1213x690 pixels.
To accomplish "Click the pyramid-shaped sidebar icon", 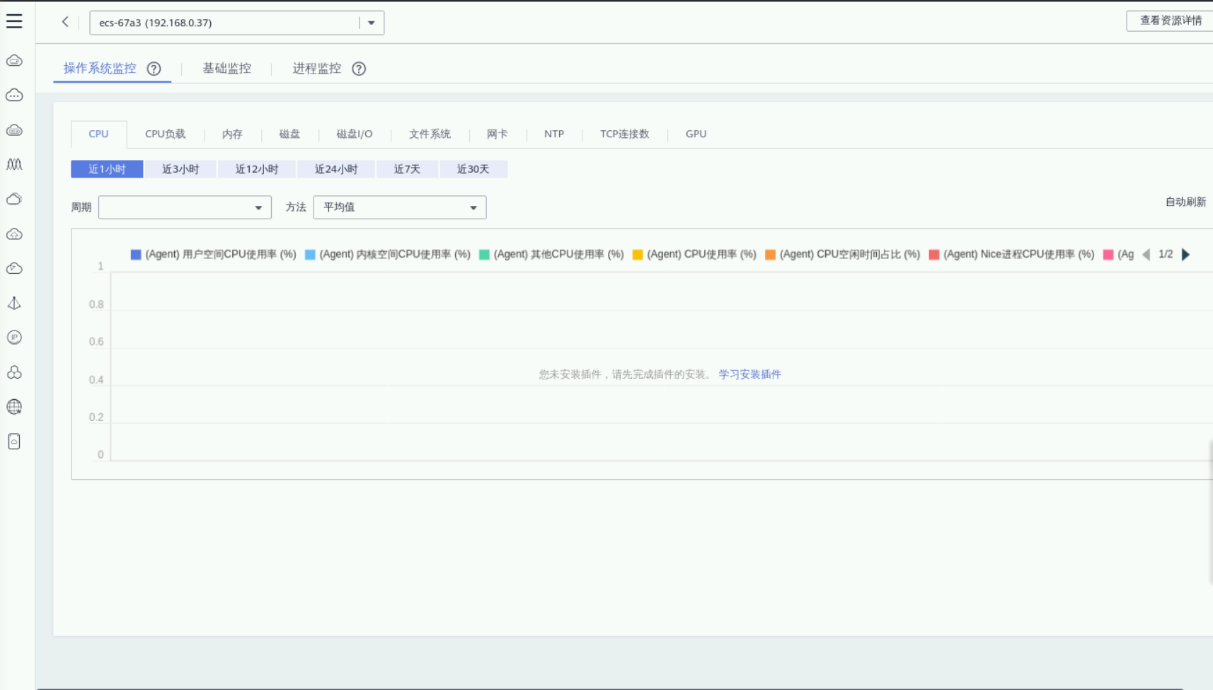I will (x=14, y=303).
